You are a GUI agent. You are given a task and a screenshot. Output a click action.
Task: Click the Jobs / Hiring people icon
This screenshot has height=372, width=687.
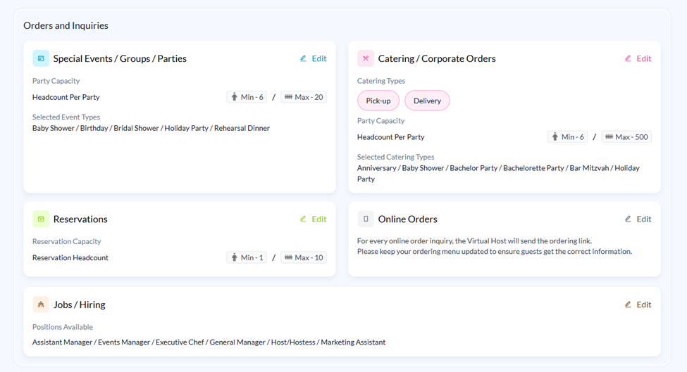coord(41,304)
